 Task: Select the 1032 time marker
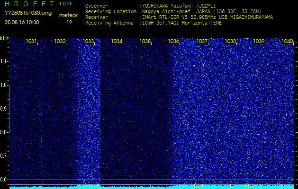click(x=60, y=41)
